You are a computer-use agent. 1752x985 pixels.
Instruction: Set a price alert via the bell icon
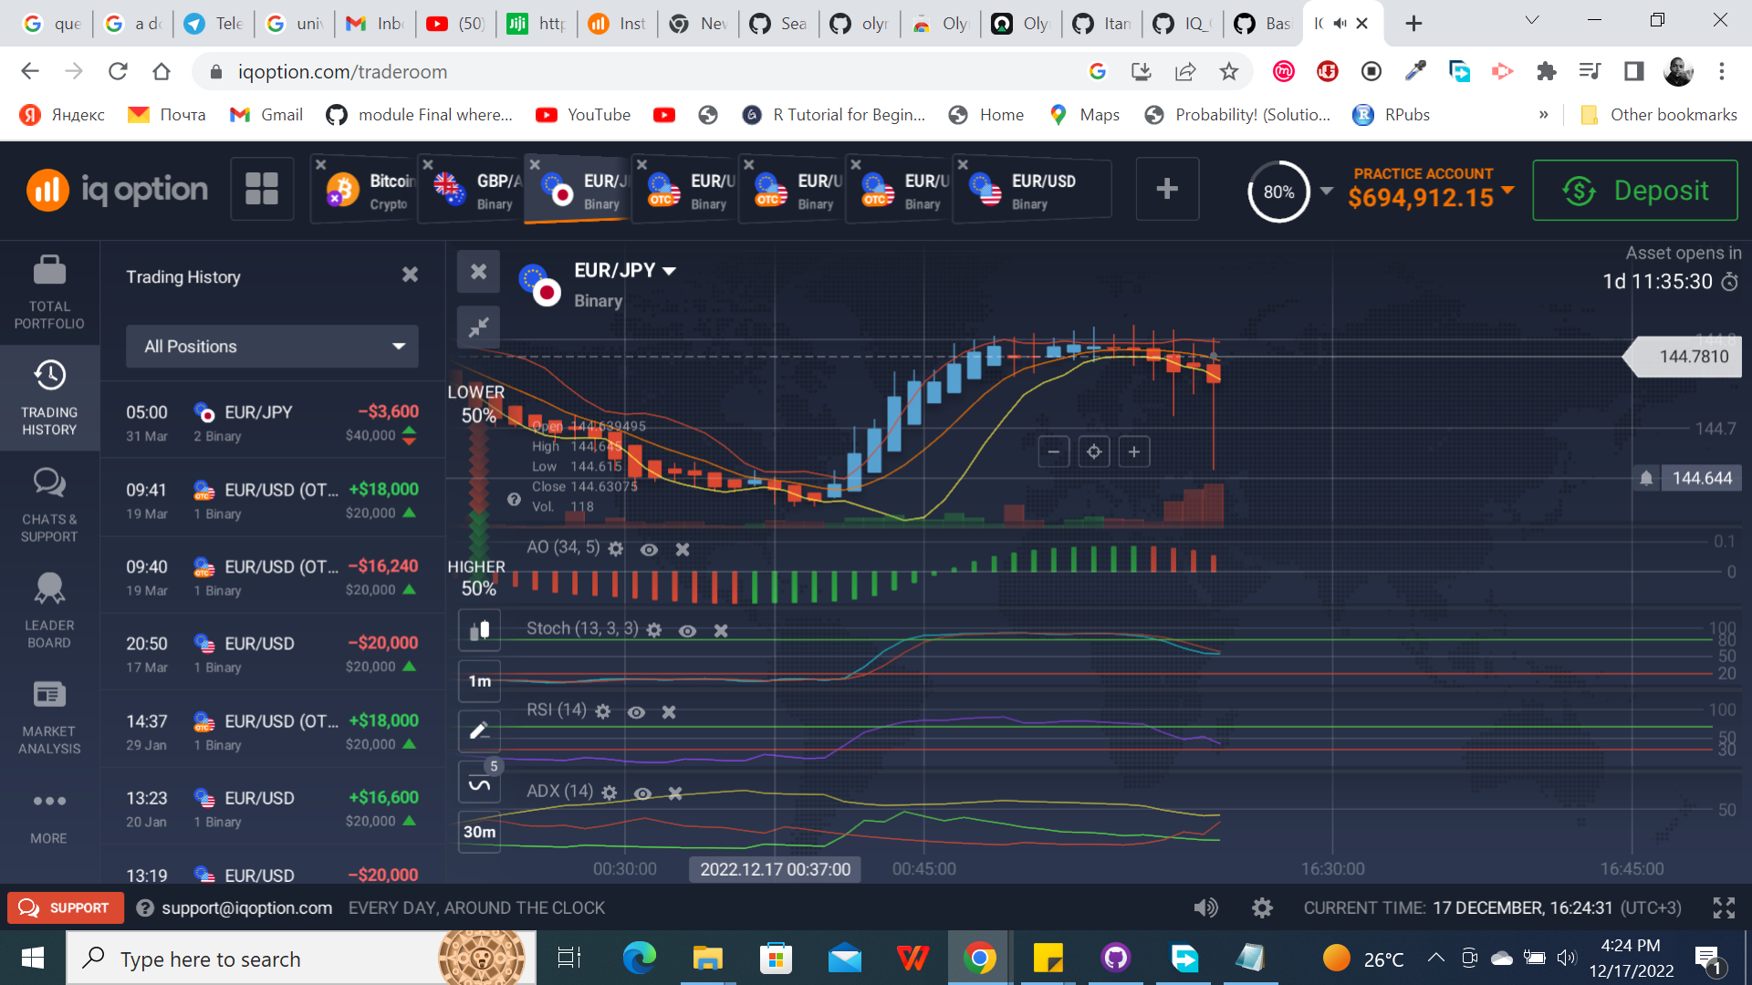pos(1644,477)
